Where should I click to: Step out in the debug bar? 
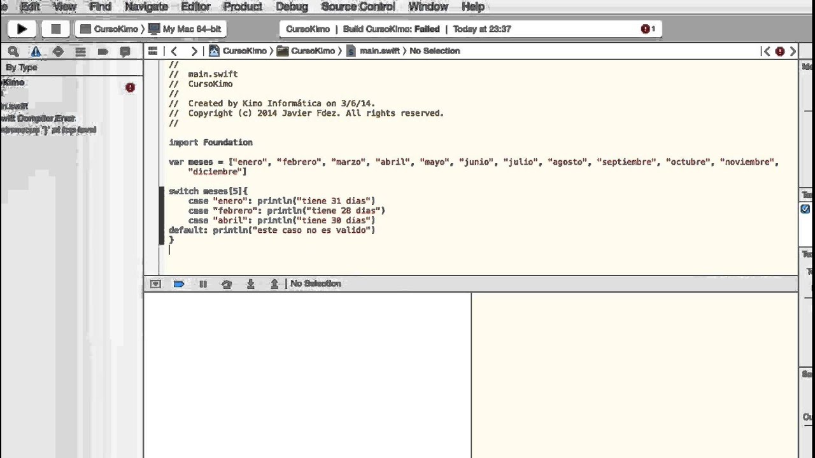274,284
